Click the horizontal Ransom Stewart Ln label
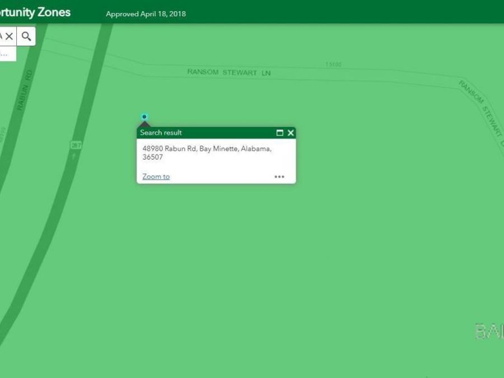 click(x=228, y=73)
